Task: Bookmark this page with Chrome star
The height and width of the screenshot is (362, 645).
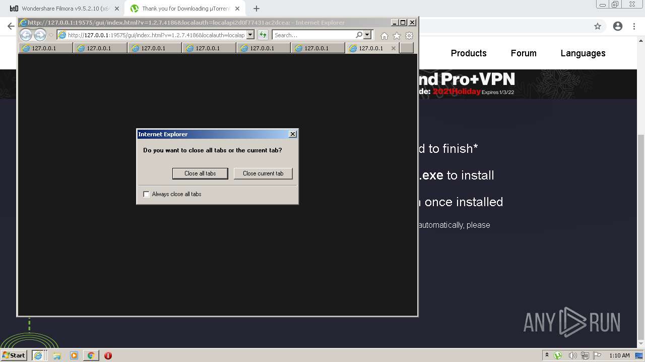Action: coord(598,26)
